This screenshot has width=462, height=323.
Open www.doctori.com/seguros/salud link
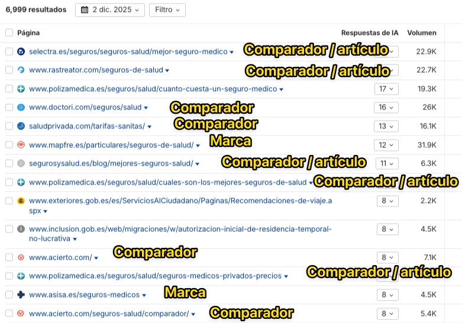click(x=85, y=107)
